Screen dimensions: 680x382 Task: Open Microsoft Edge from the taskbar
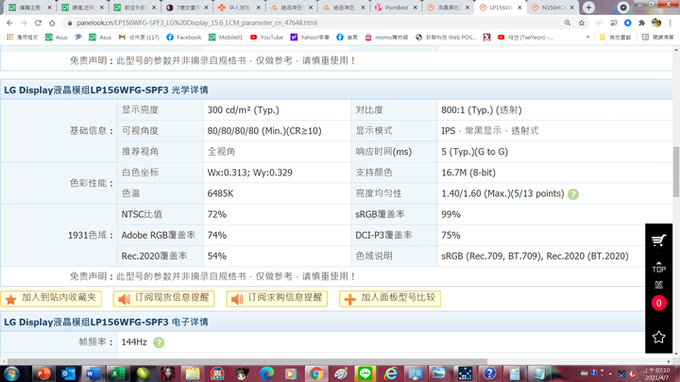coord(266,374)
